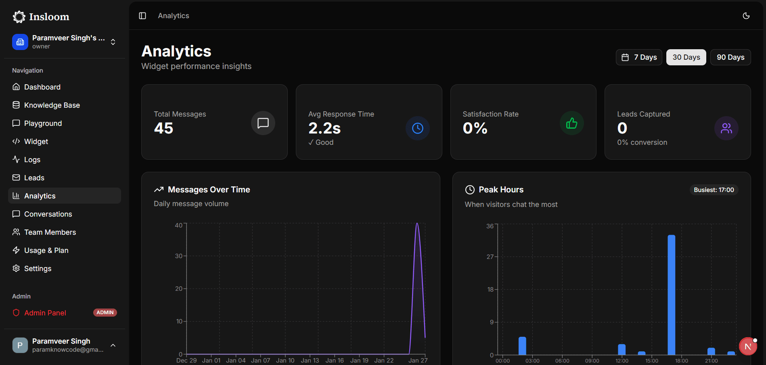766x365 pixels.
Task: Click the Admin Panel shield icon
Action: point(16,313)
